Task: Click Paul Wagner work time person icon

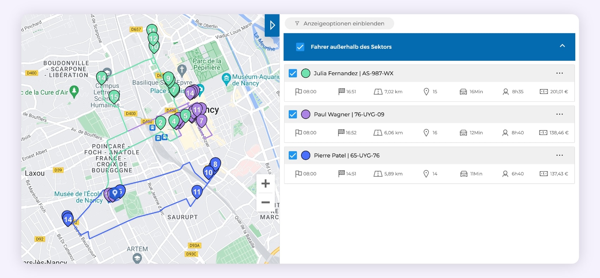Action: pos(505,132)
